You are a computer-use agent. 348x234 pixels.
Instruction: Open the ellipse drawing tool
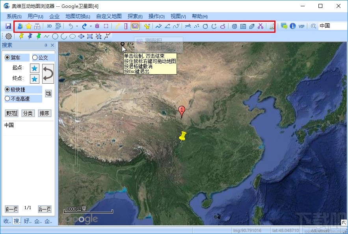click(72, 36)
